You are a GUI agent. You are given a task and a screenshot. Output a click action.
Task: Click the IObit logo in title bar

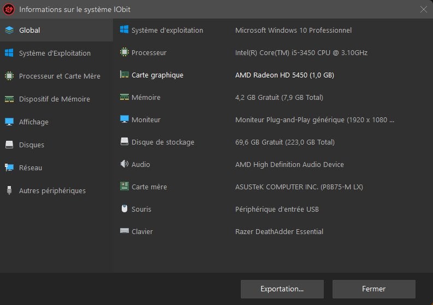[9, 9]
